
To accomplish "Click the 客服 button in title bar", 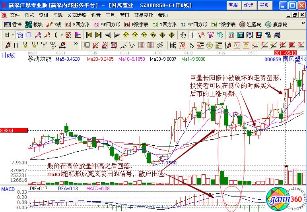I will click(233, 5).
